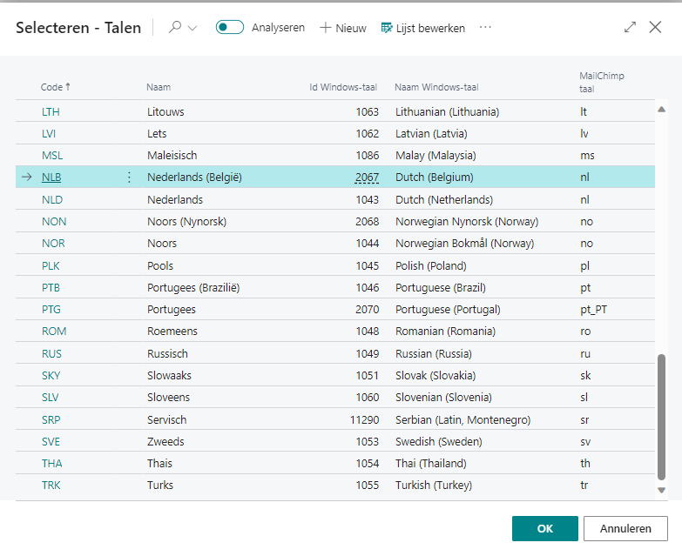The image size is (682, 556).
Task: Expand the dialog to full screen
Action: [631, 28]
